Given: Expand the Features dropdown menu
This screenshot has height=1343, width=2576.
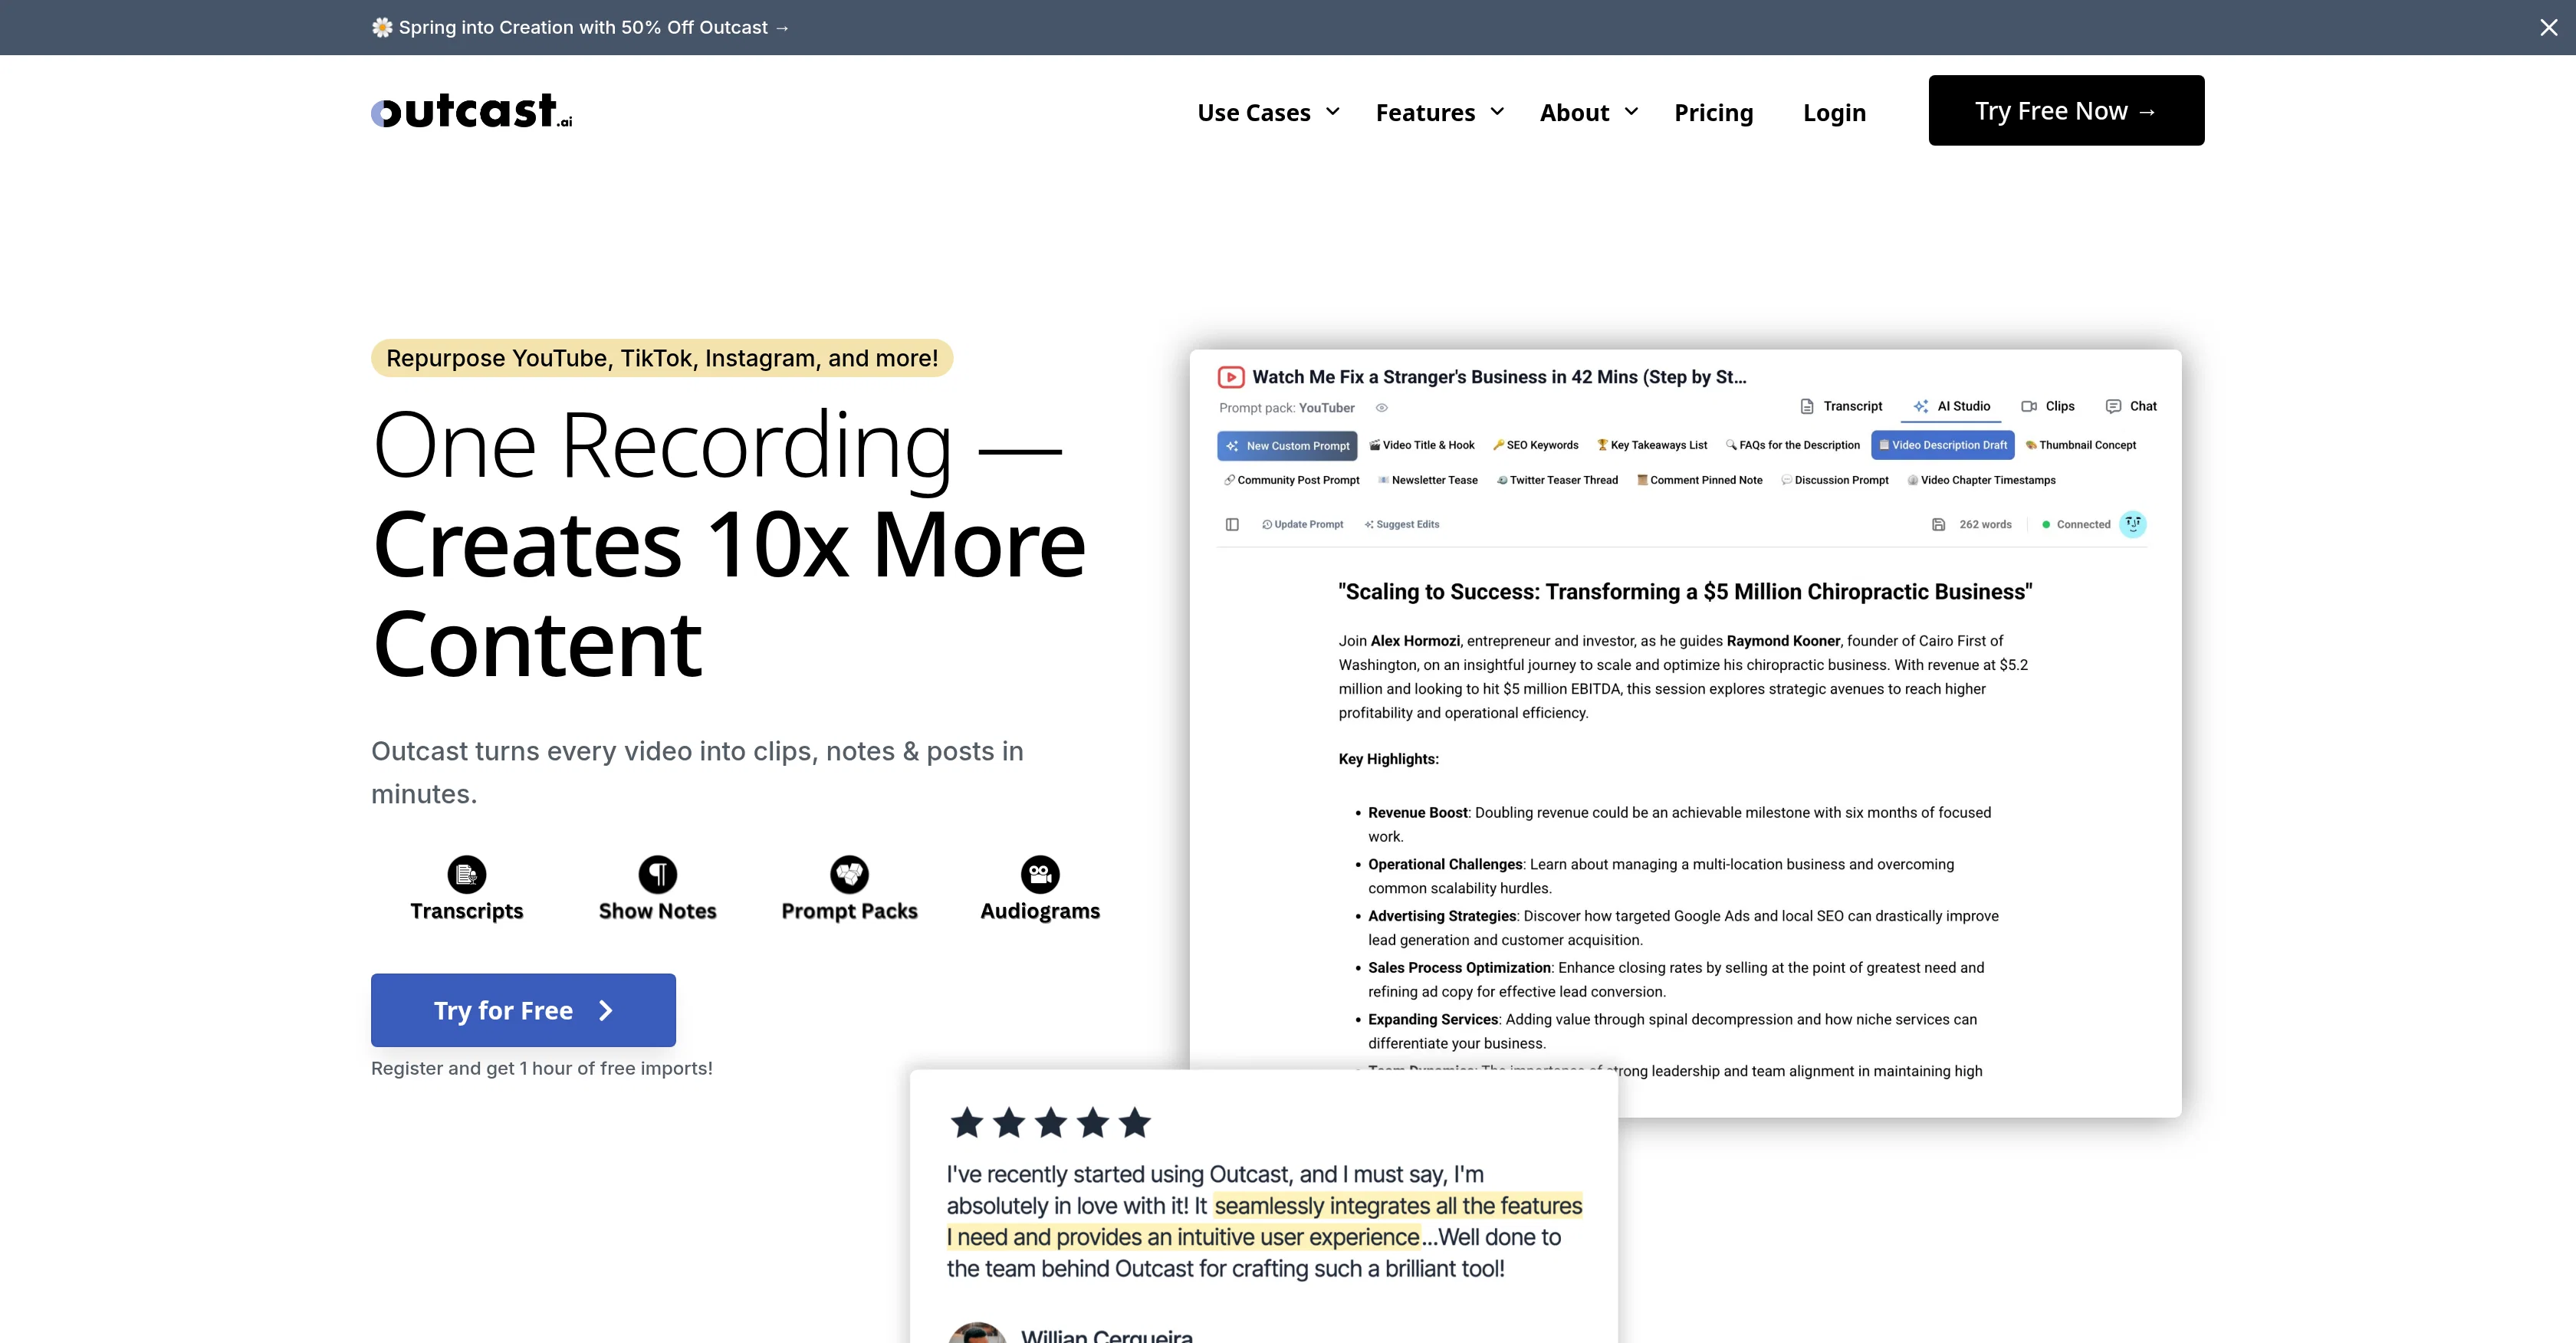Looking at the screenshot, I should [1440, 112].
